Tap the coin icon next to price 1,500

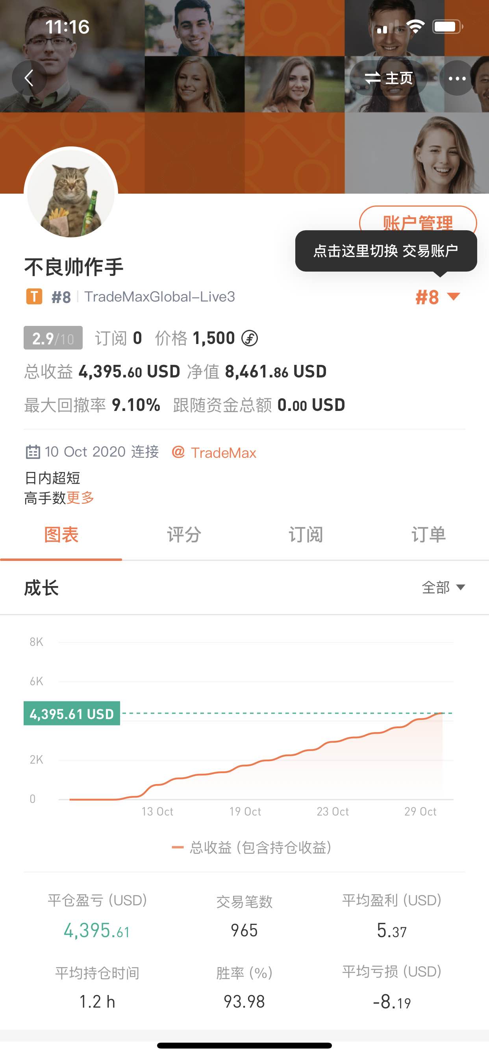[250, 338]
